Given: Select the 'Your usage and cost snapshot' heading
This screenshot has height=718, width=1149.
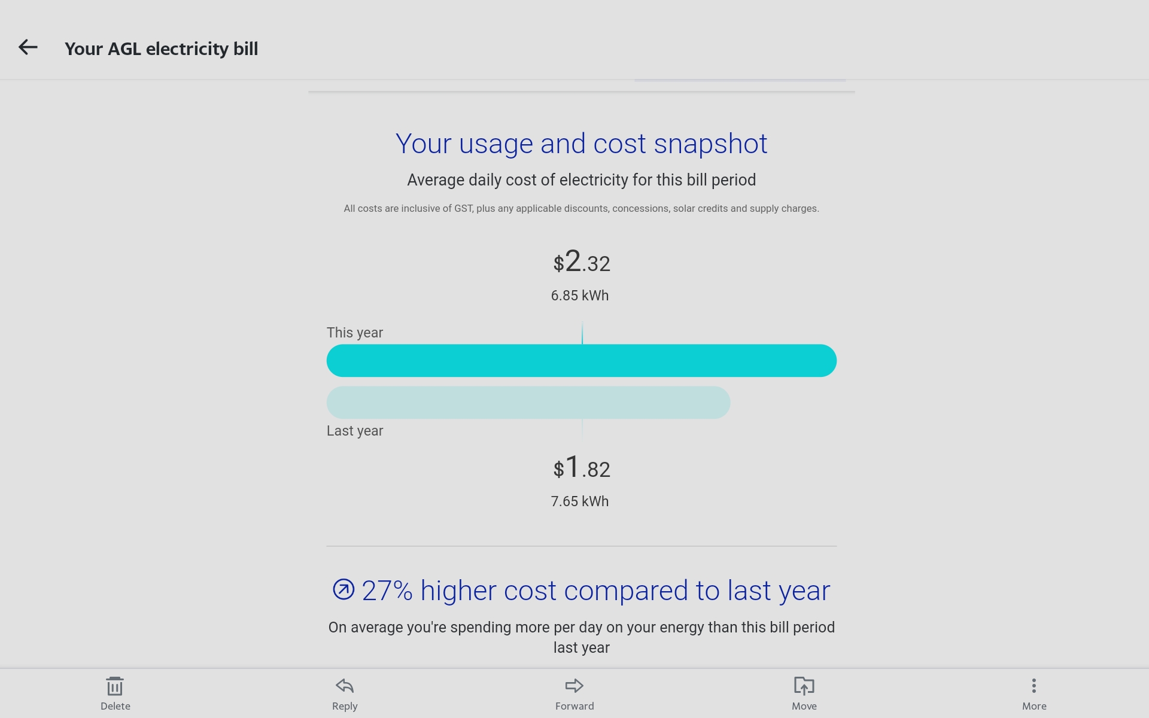Looking at the screenshot, I should pos(582,144).
